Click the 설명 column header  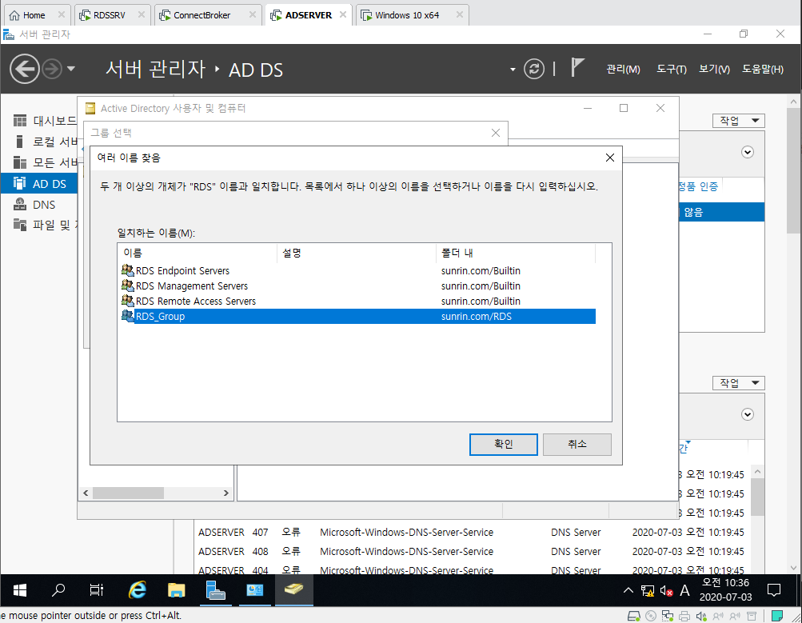357,254
